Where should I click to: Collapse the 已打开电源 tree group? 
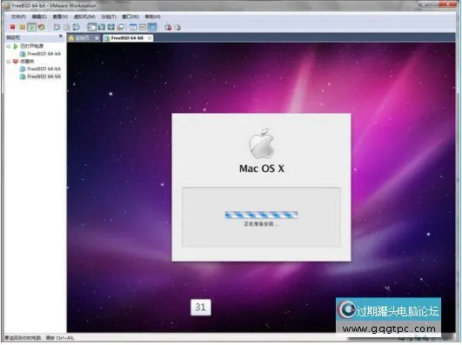click(x=9, y=46)
